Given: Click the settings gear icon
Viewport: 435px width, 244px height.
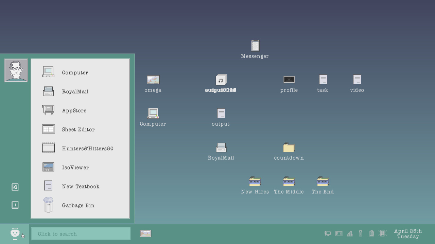Looking at the screenshot, I should (x=15, y=187).
